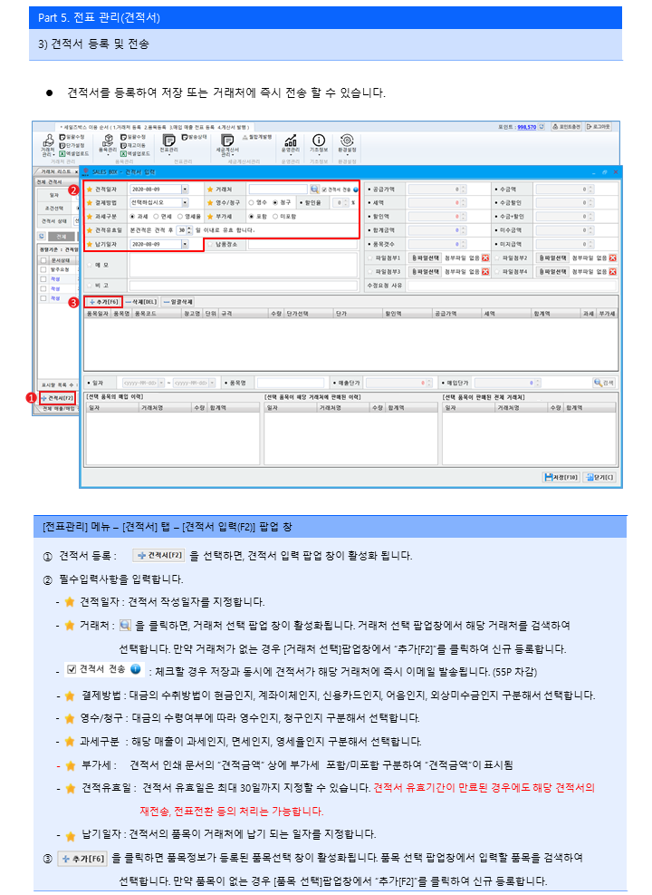Select the 과세 radio button
Screen dimensions: 652x895
tap(133, 217)
